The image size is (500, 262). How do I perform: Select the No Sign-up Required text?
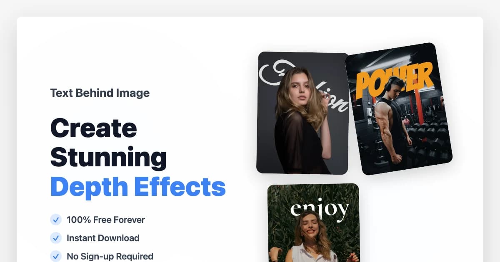click(x=110, y=256)
